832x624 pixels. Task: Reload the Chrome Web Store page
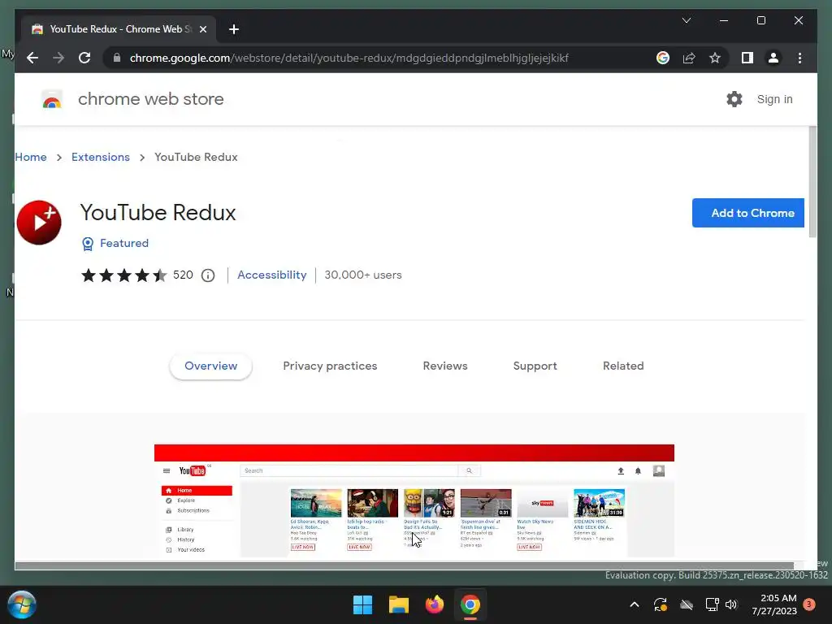pos(84,58)
